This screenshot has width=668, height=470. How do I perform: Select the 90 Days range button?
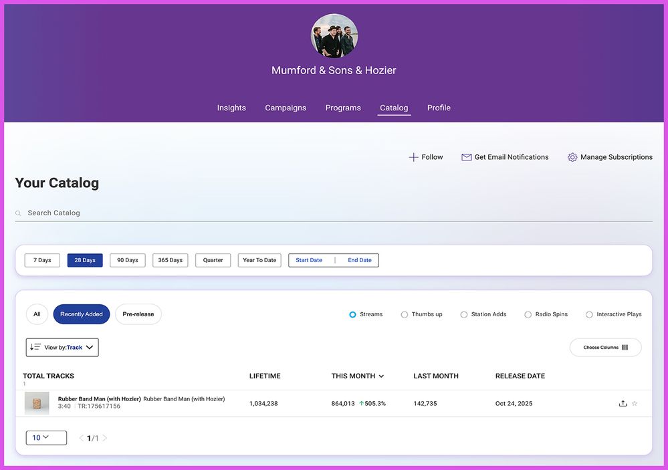(127, 260)
